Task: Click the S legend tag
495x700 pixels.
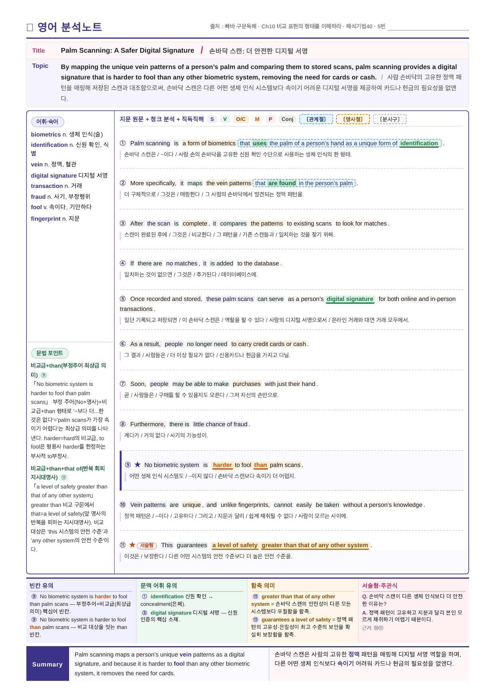Action: pyautogui.click(x=212, y=119)
